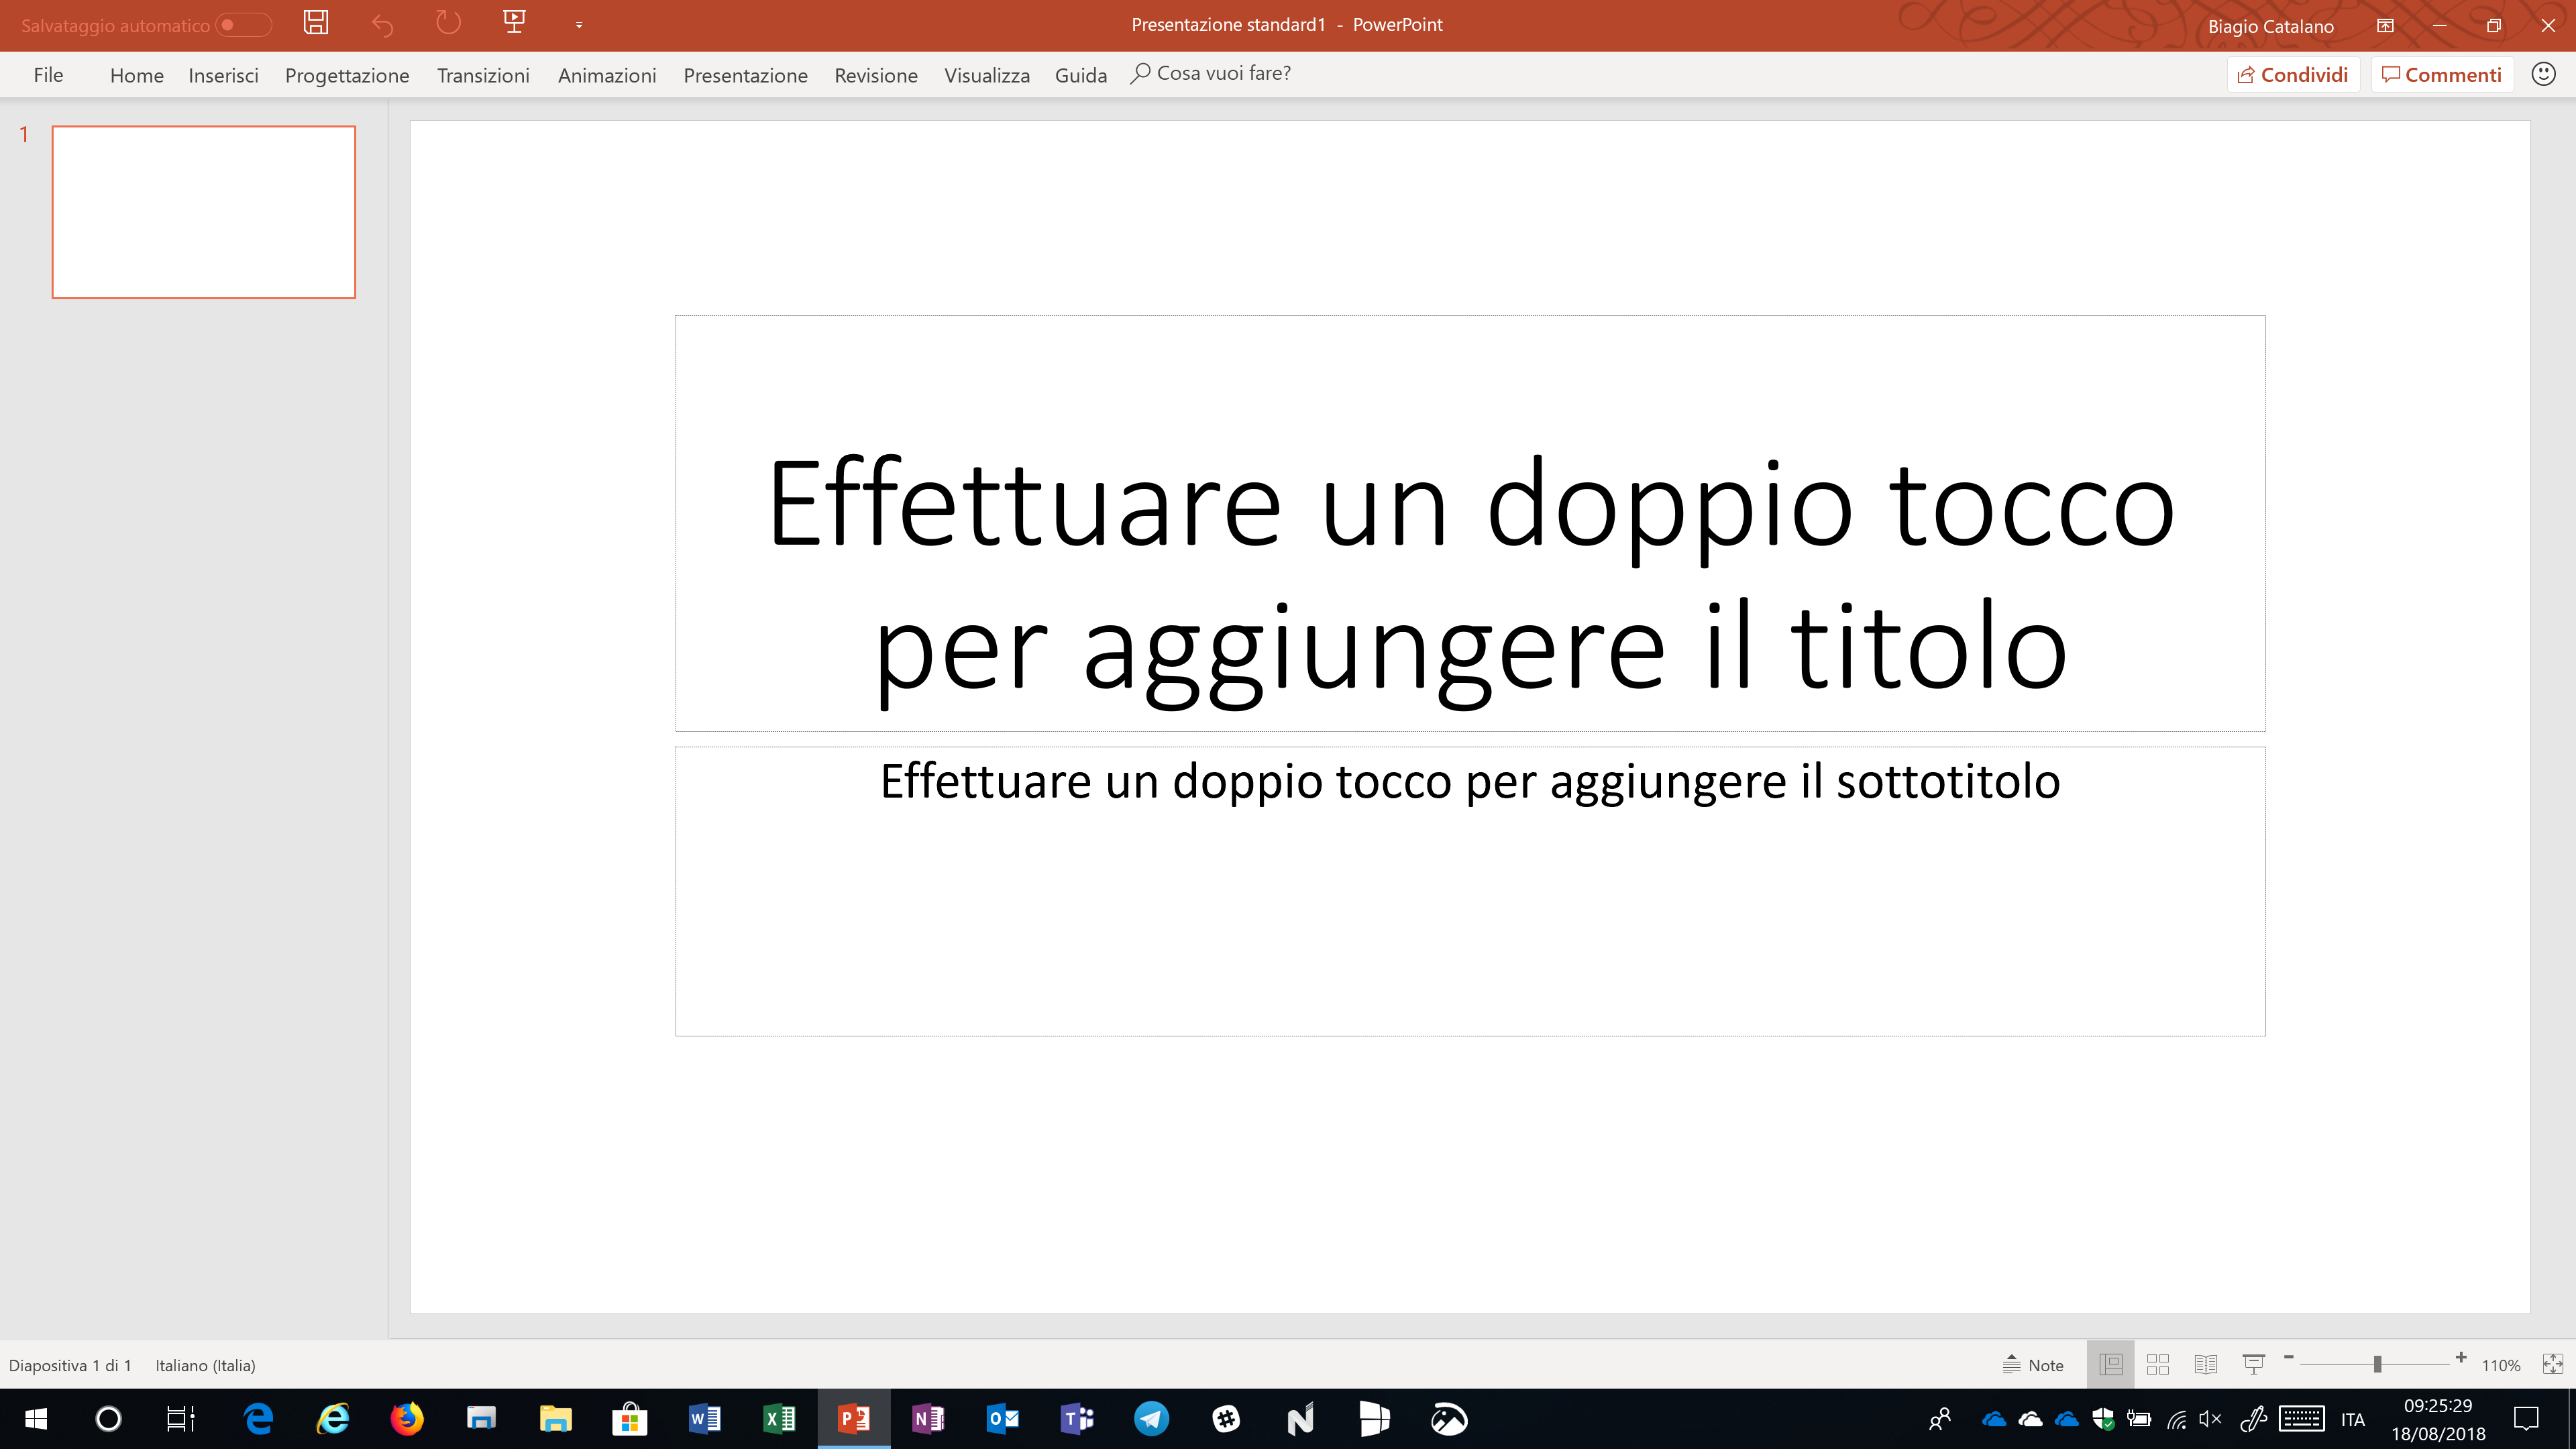Open Wi-Fi network tray icon

2177,1419
